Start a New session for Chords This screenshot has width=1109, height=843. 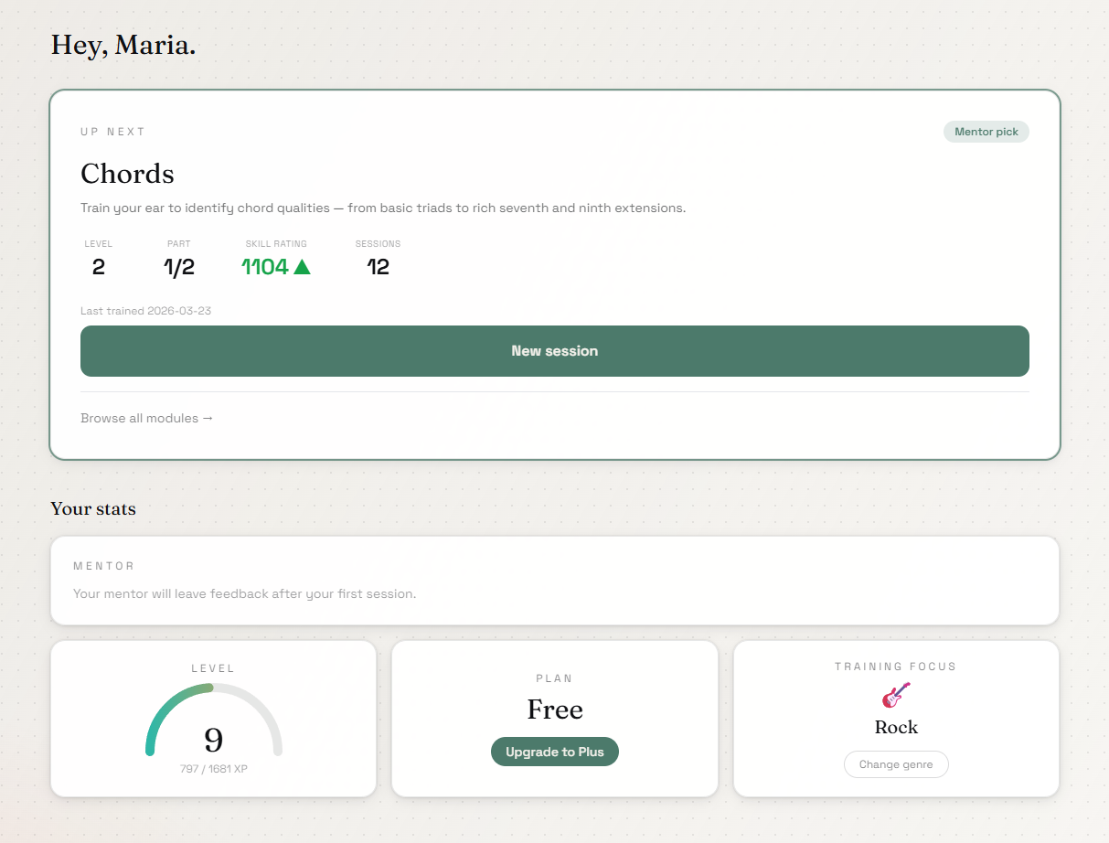[x=554, y=350]
